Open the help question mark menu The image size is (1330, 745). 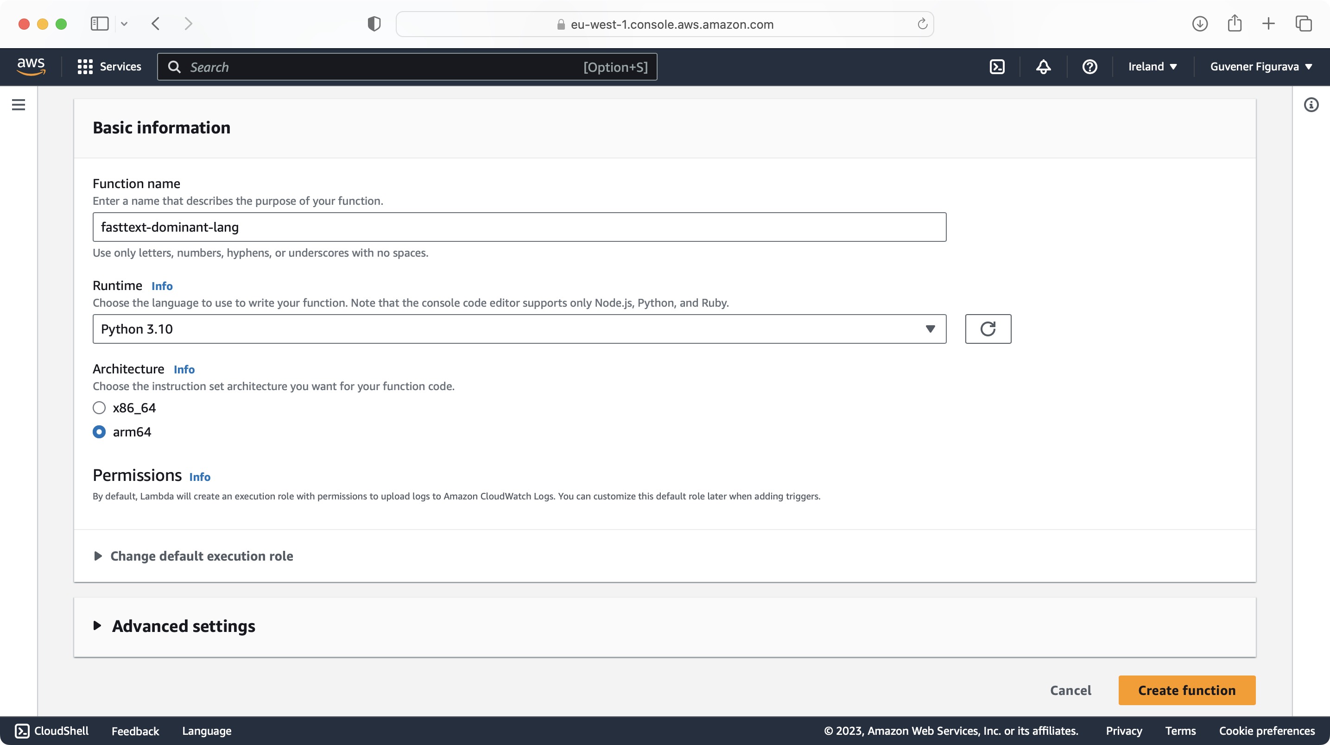pyautogui.click(x=1089, y=67)
